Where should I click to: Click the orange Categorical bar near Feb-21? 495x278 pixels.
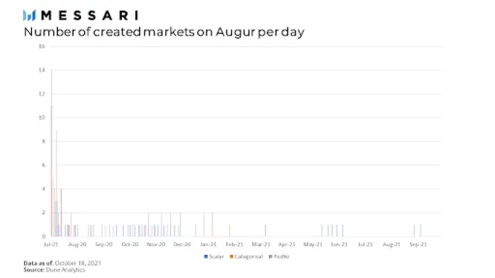click(230, 230)
